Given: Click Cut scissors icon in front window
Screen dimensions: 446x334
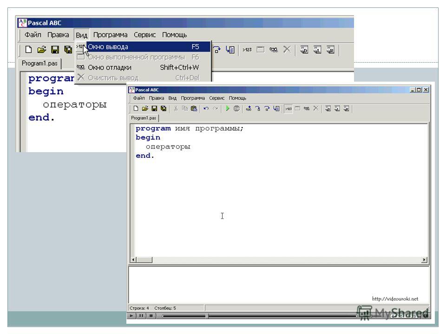Looking at the screenshot, I should [176, 109].
